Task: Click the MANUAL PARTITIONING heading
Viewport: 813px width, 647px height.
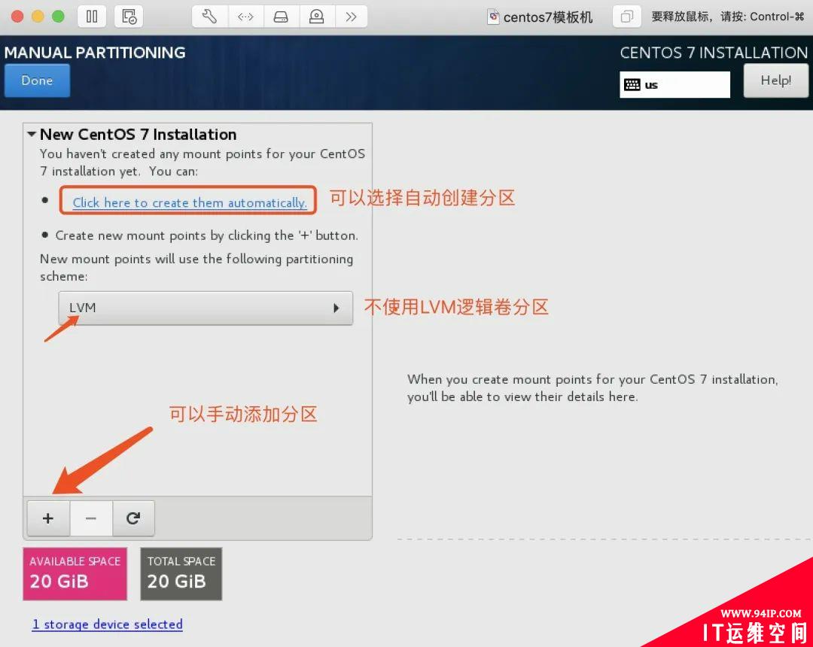Action: 95,53
